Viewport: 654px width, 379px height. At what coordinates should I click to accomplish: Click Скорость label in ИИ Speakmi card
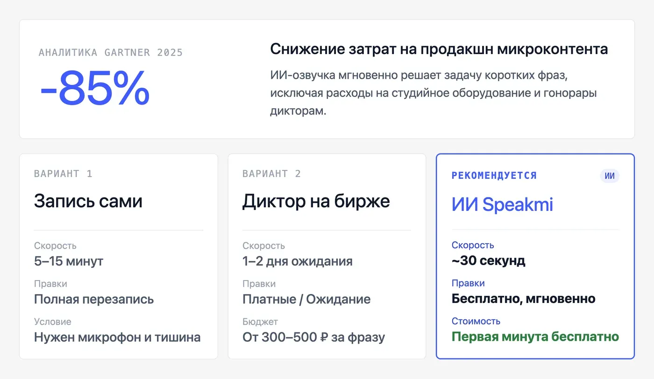[473, 245]
